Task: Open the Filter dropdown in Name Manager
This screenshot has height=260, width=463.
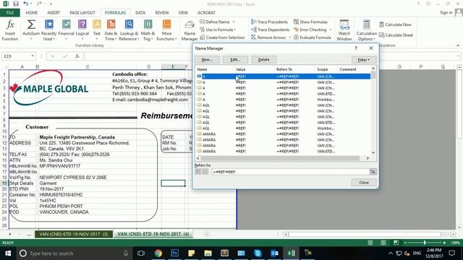Action: 364,60
